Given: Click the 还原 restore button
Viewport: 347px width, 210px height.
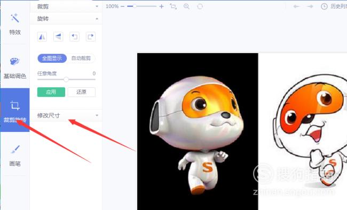Looking at the screenshot, I should (x=82, y=92).
